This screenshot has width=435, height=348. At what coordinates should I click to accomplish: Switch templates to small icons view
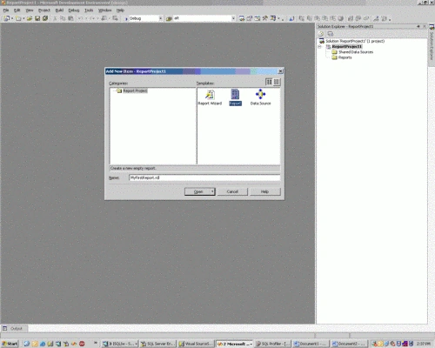(277, 82)
